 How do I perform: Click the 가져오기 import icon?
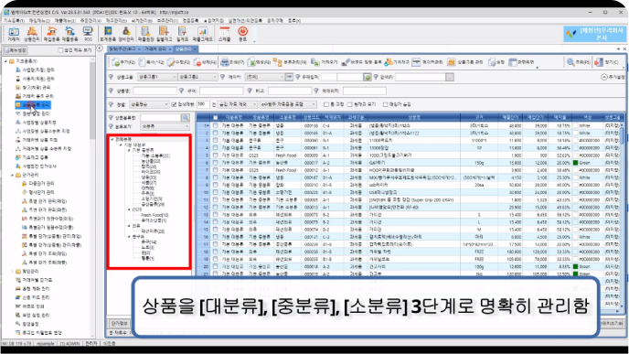click(x=325, y=62)
